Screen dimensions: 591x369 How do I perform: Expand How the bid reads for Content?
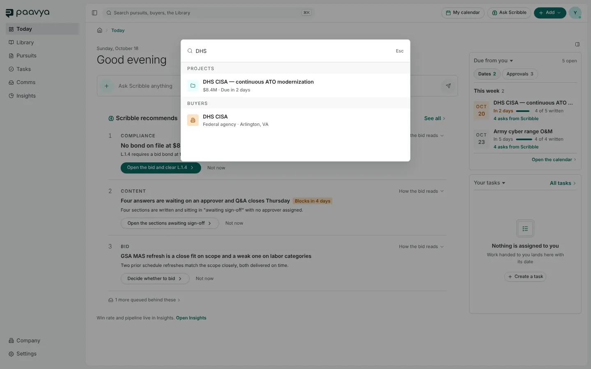421,191
